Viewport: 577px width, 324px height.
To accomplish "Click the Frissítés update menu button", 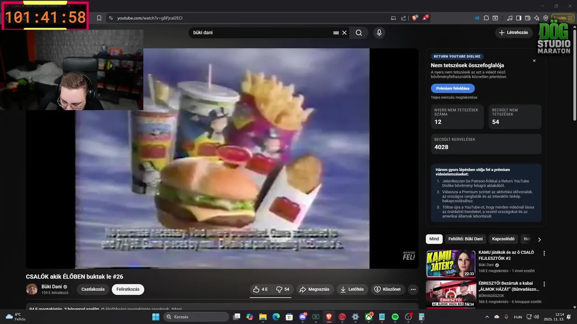I will click(563, 18).
